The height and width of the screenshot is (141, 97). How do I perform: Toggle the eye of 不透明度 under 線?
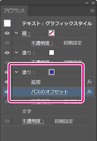(7, 43)
